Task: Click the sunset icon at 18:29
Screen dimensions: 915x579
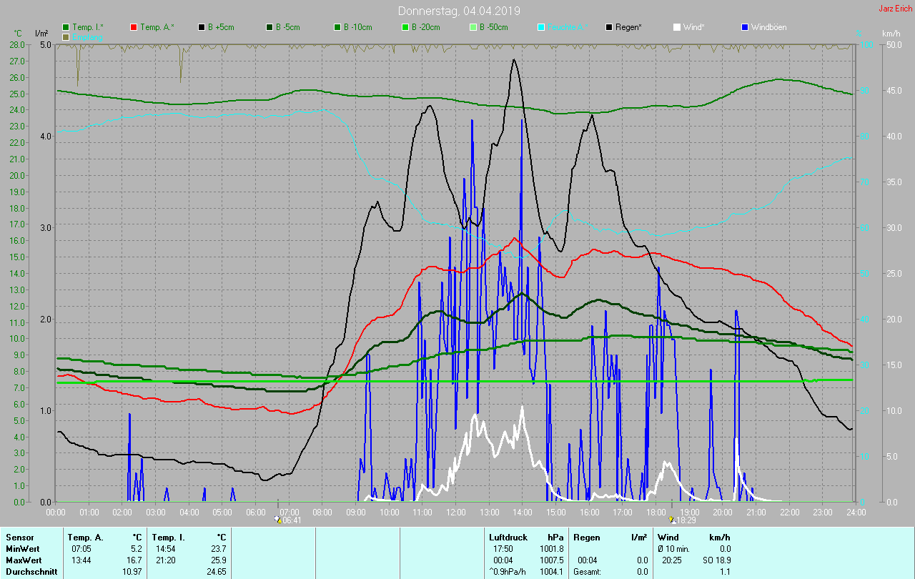Action: click(x=671, y=520)
